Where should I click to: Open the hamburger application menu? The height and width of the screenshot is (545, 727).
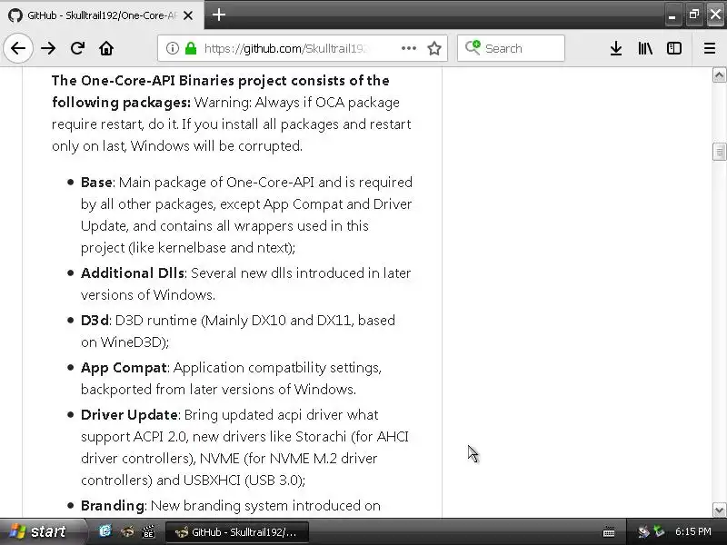tap(710, 48)
